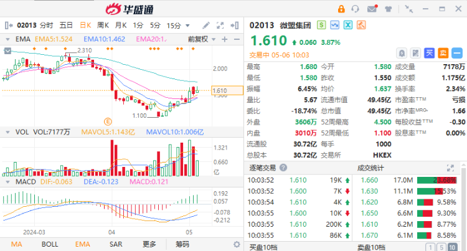Switch to 分时 intraday chart
Image resolution: width=467 pixels, height=251 pixels.
(47, 26)
